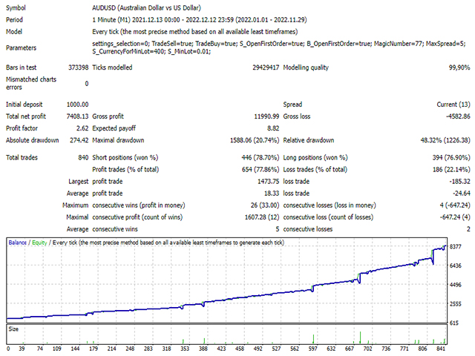This screenshot has height=356, width=475.
Task: Select the AUDUSD symbol value text
Action: point(146,8)
